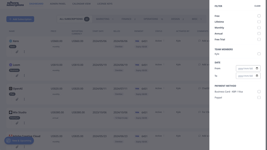Screen dimensions: 267x150
Task: Switch to Calendar View
Action: tap(81, 4)
